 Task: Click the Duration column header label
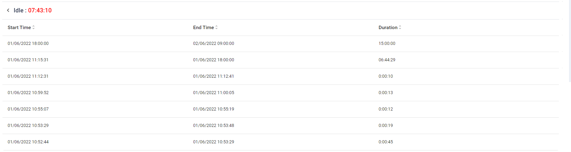388,28
